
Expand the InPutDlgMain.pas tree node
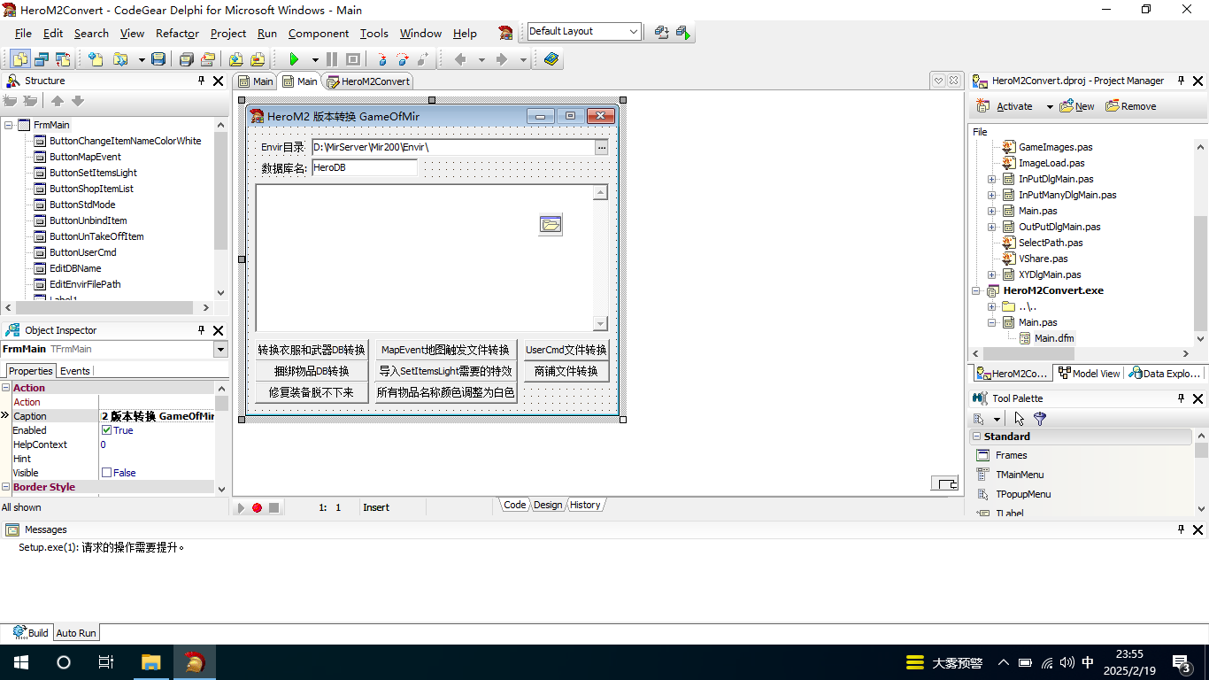[991, 179]
